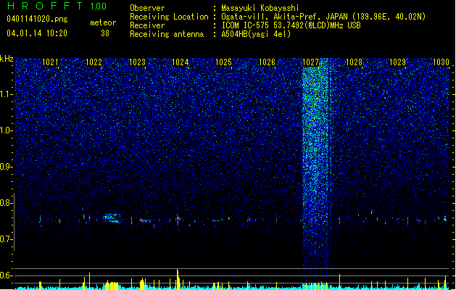456x290 pixels.
Task: Click the 0.8 frequency axis label
Action: [5, 203]
